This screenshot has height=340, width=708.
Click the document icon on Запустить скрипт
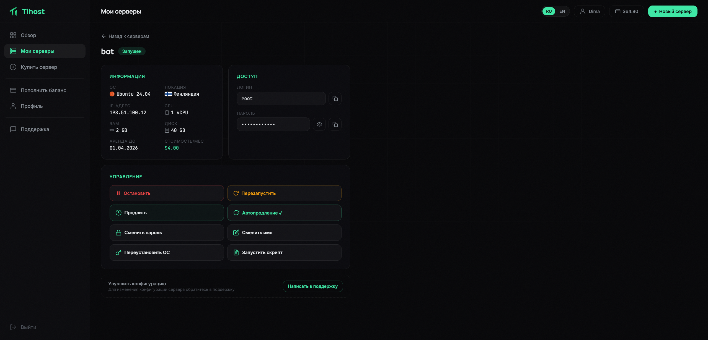236,252
